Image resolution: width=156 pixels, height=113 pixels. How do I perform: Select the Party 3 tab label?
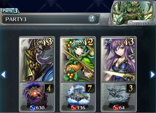click(x=10, y=11)
